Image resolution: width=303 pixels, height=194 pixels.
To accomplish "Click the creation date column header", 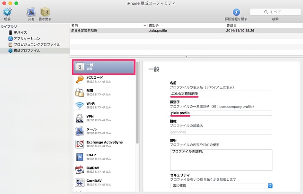I will pos(264,25).
